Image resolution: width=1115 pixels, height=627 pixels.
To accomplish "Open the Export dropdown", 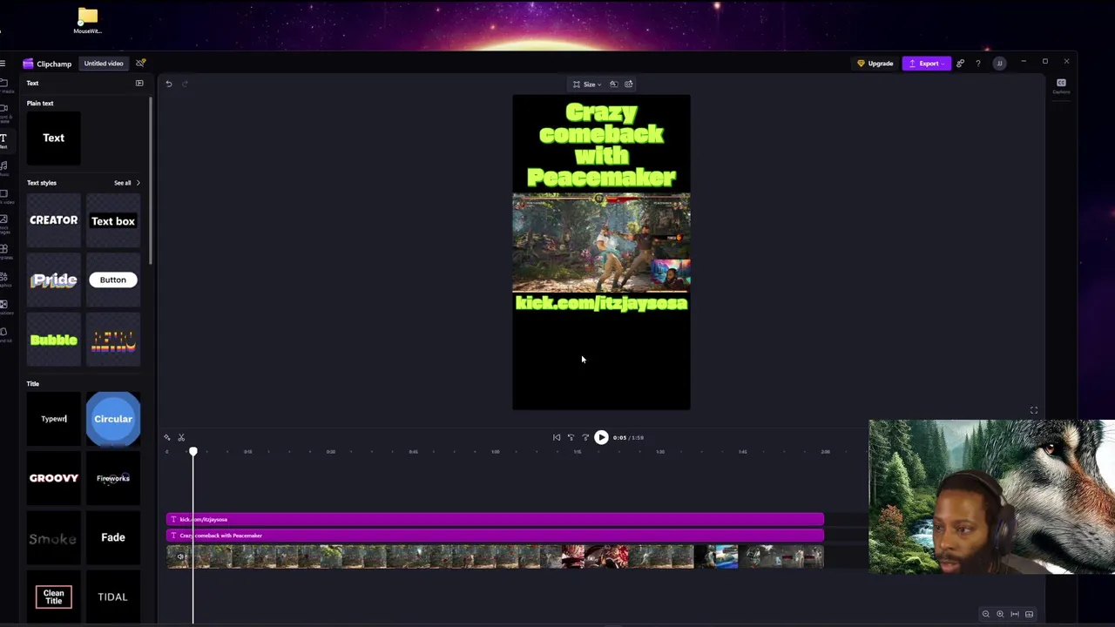I will [x=927, y=64].
